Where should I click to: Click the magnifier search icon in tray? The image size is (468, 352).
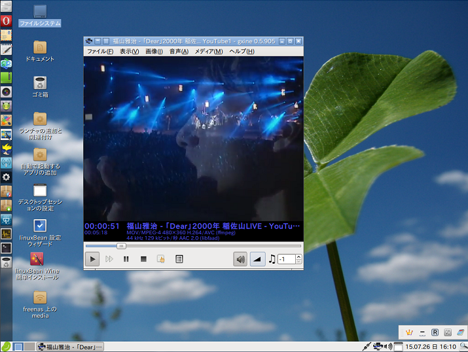pyautogui.click(x=463, y=347)
